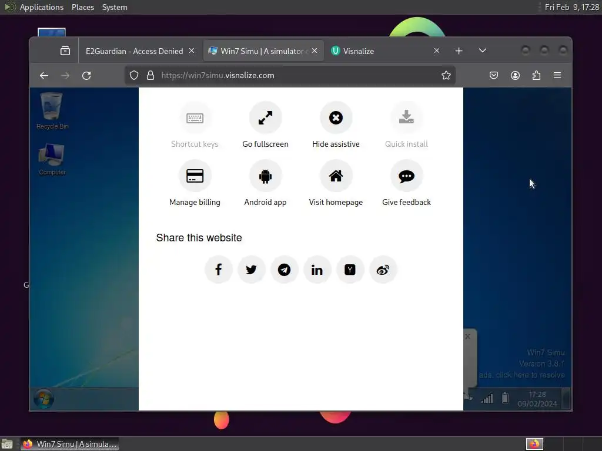The image size is (602, 451).
Task: Click the URL address bar
Action: pos(290,76)
